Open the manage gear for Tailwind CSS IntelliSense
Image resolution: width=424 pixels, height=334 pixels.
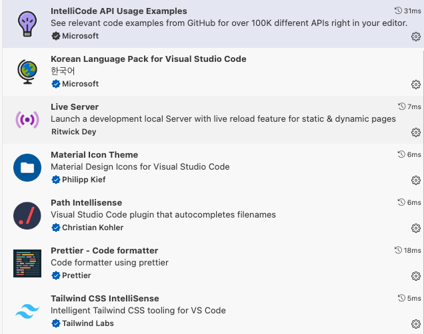(416, 324)
